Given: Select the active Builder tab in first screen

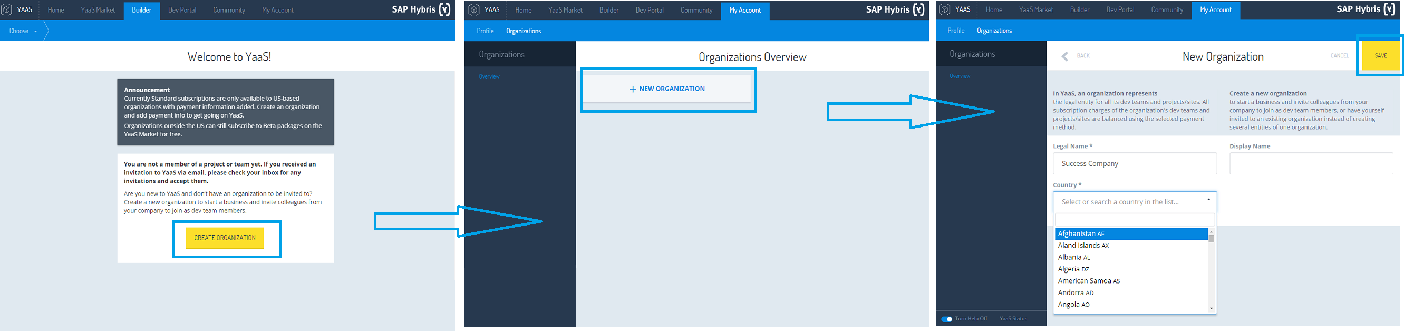Looking at the screenshot, I should pos(142,11).
